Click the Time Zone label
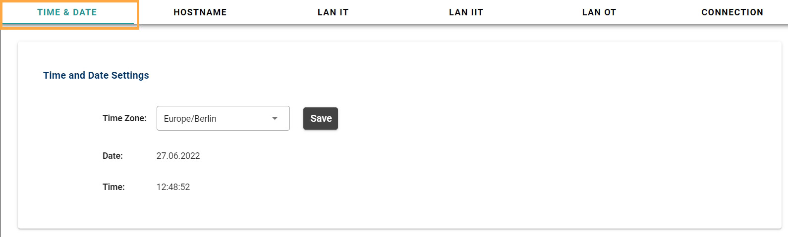 124,118
